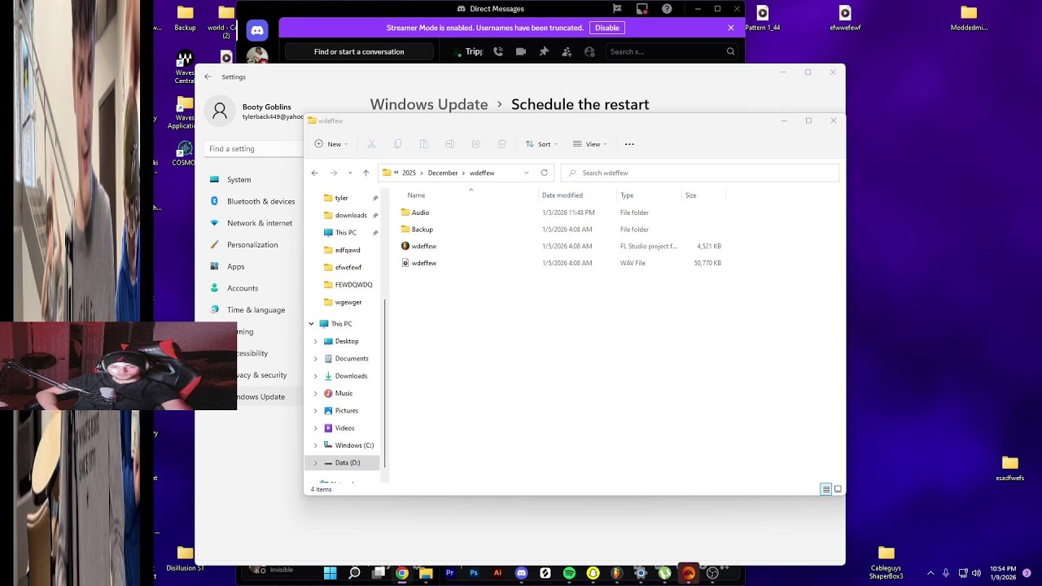
Task: Dismiss the Streamer Mode banner
Action: (731, 28)
